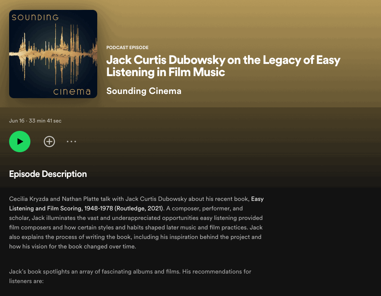Click the 33 min 41 sec duration
Viewport: 381px width, 296px height.
[x=45, y=121]
